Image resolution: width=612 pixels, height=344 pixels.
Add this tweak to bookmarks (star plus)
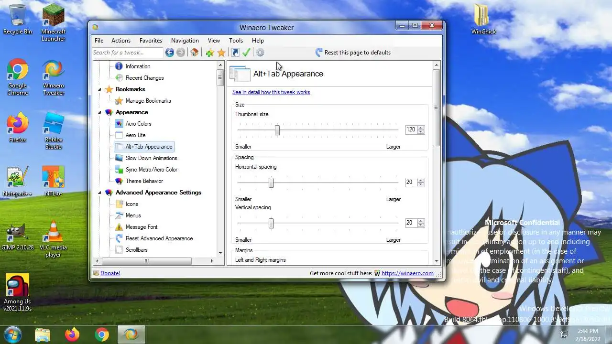[210, 53]
